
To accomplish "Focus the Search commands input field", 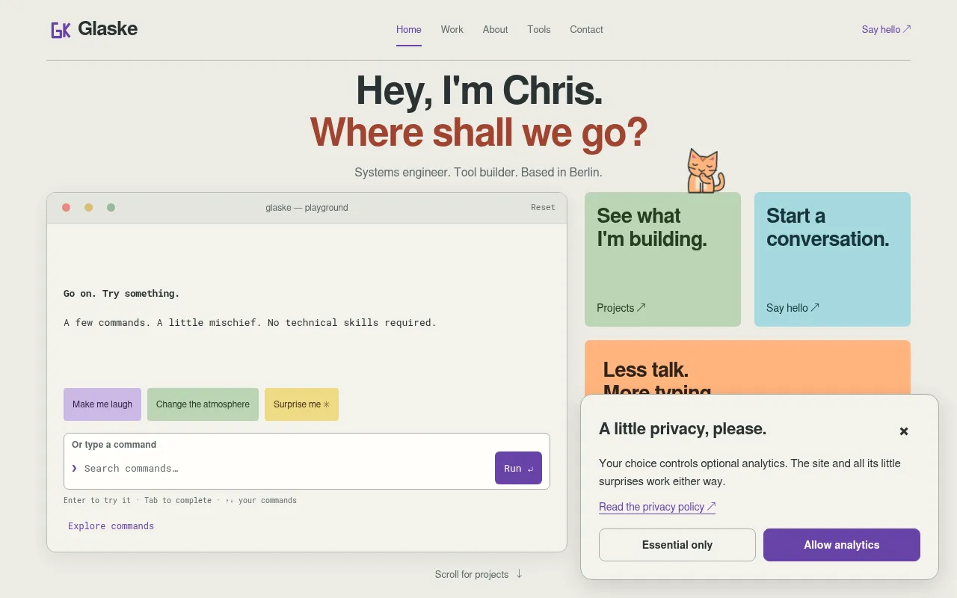I will point(284,469).
